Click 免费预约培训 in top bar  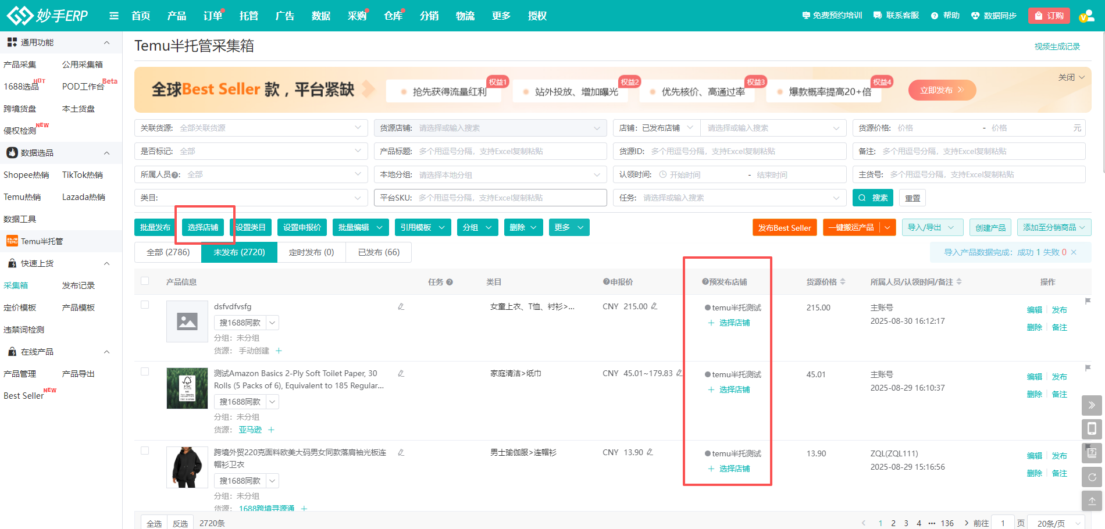[832, 16]
